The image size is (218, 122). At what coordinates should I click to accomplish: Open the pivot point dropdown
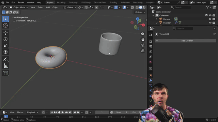pos(80,7)
